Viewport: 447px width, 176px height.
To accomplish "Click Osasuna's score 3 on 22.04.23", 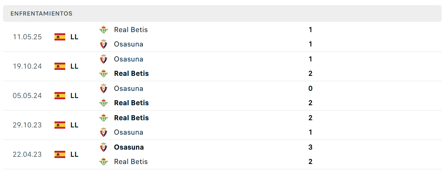I will point(310,147).
